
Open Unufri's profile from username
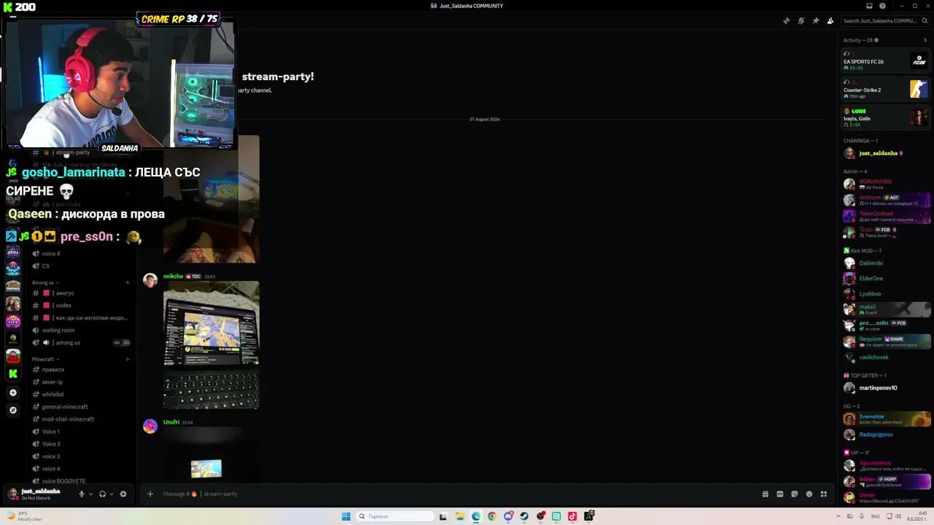coord(171,422)
